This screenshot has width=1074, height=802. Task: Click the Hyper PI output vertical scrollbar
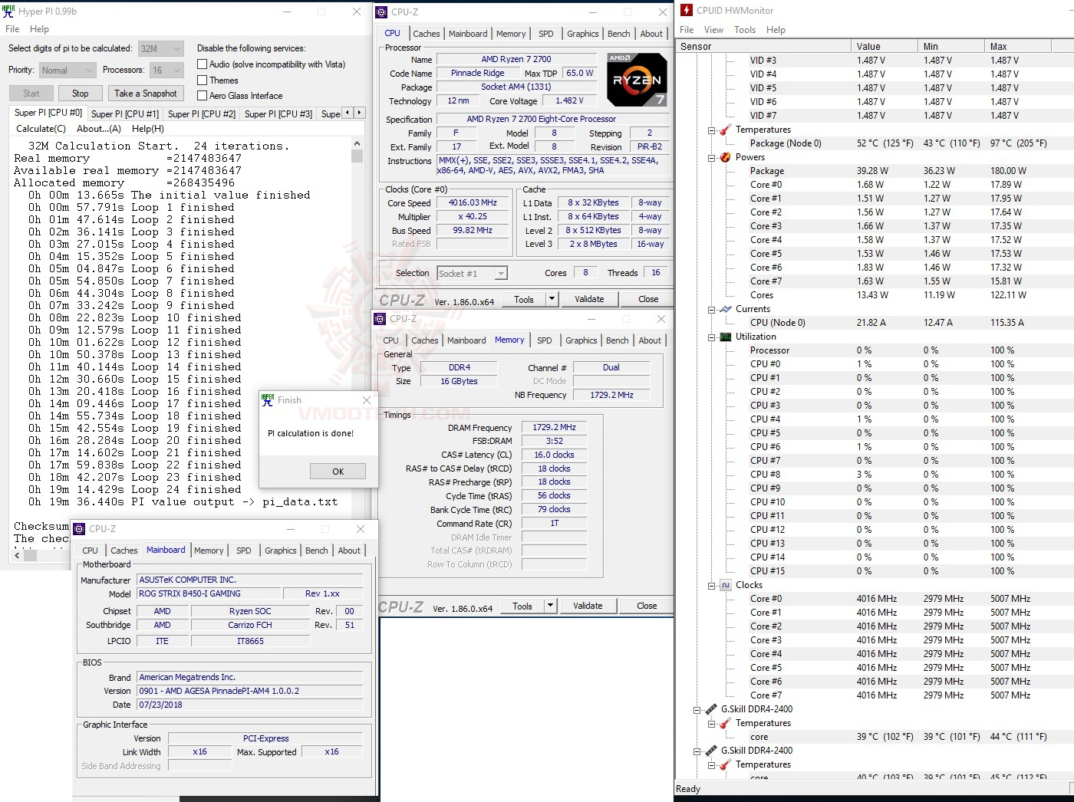(357, 344)
